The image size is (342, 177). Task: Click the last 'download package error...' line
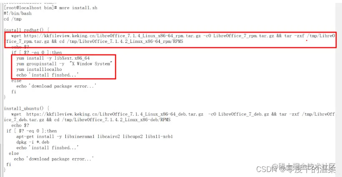point(54,159)
